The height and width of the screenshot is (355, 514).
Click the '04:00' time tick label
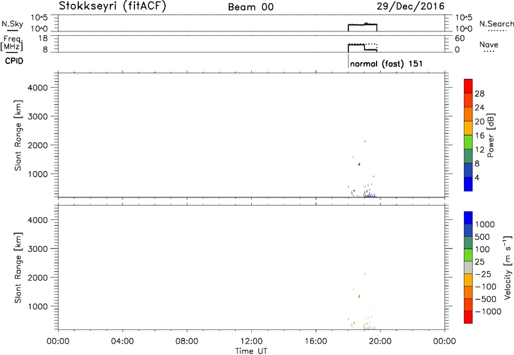coord(122,342)
